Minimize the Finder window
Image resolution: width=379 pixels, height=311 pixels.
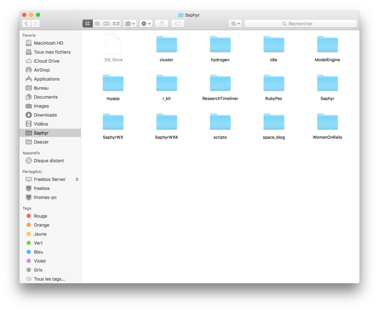pos(31,15)
